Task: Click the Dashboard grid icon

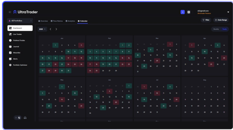Action: click(x=10, y=28)
